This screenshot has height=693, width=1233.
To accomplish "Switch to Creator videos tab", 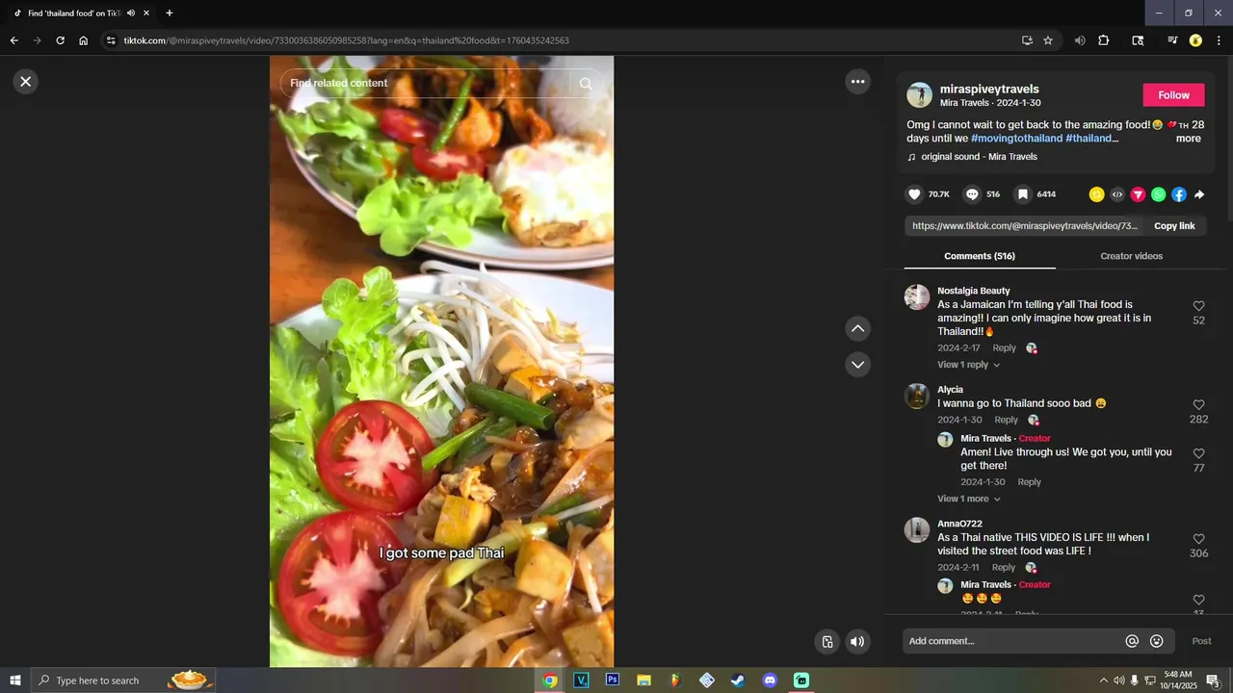I will pyautogui.click(x=1132, y=256).
